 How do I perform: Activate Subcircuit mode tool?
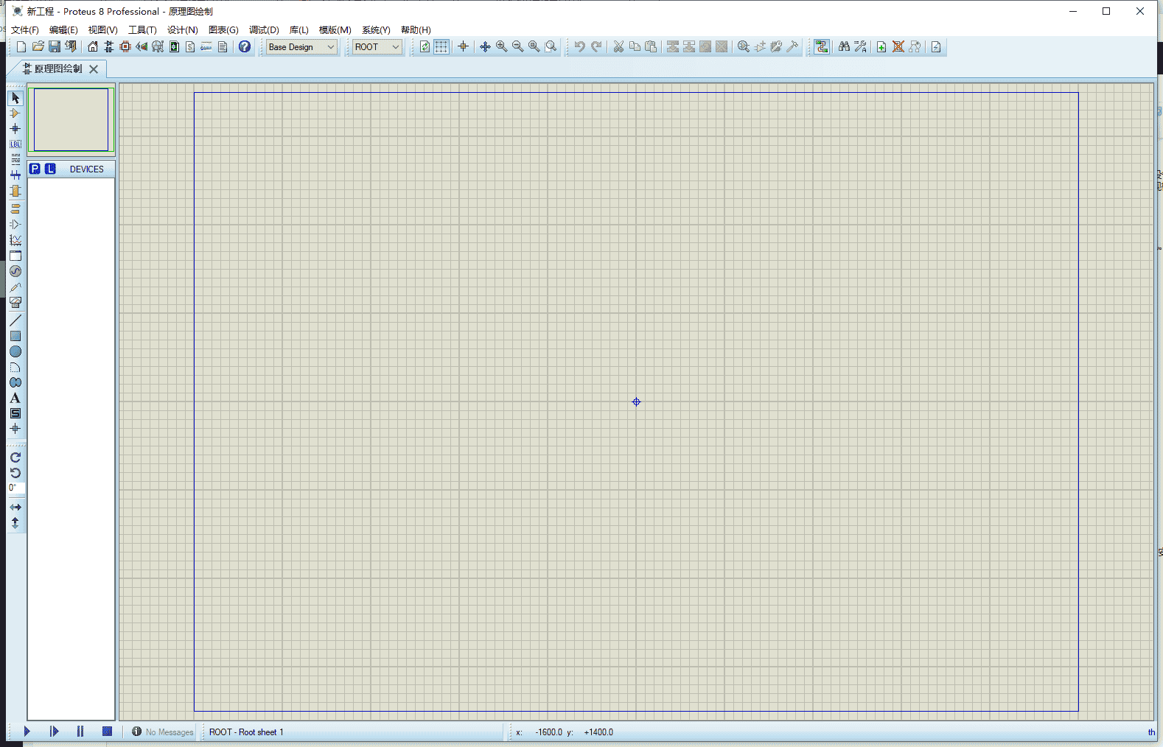pos(15,191)
